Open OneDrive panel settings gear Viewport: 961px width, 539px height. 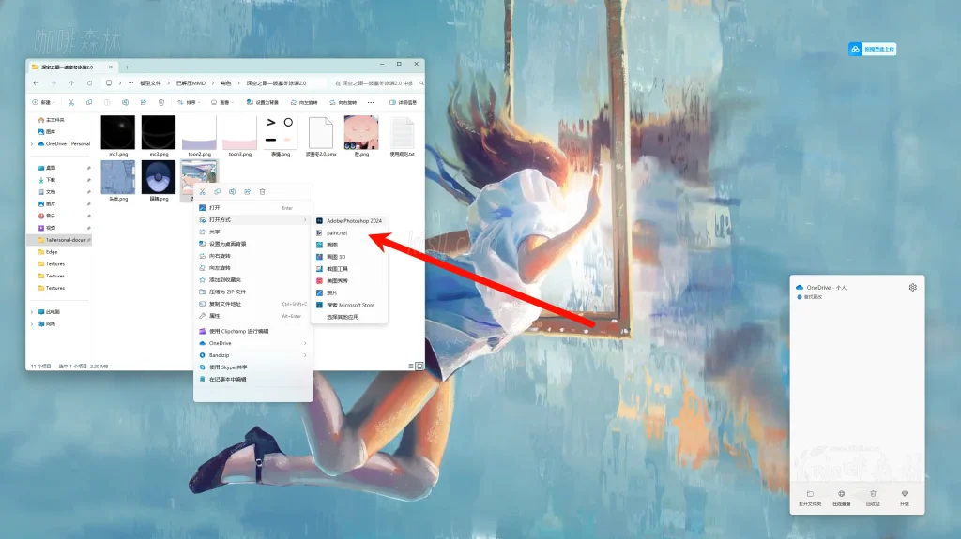tap(912, 287)
